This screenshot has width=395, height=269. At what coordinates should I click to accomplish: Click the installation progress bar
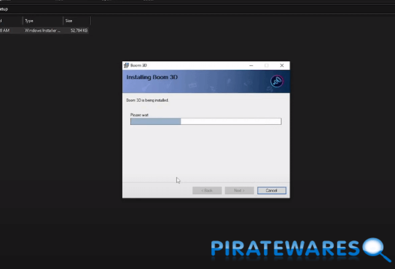206,121
